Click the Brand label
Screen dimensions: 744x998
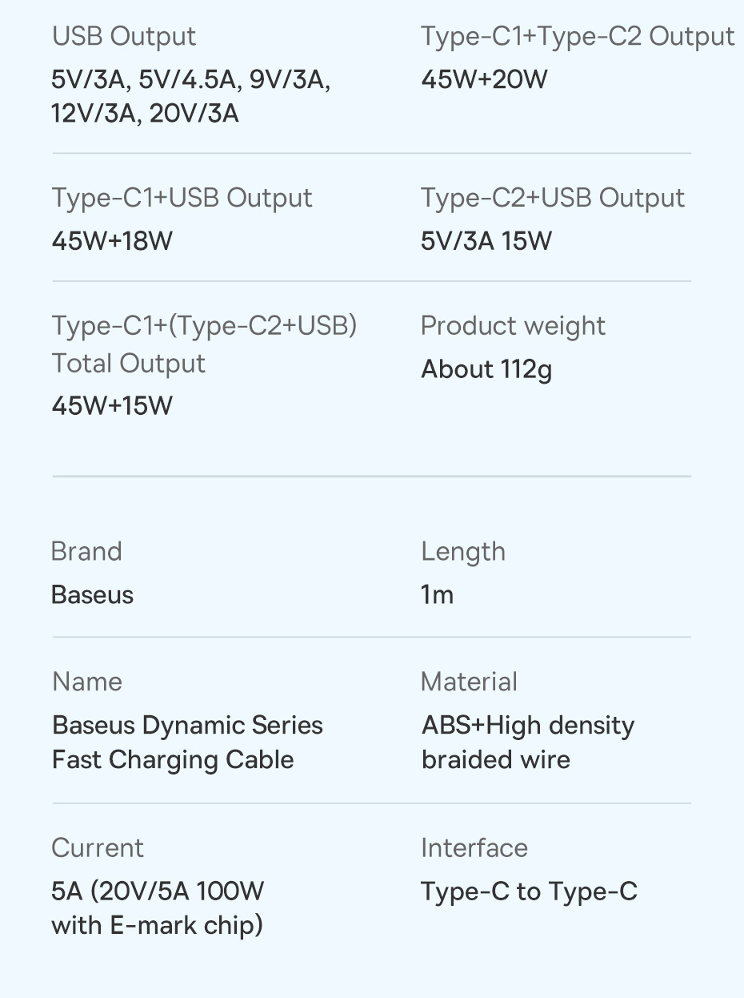86,552
